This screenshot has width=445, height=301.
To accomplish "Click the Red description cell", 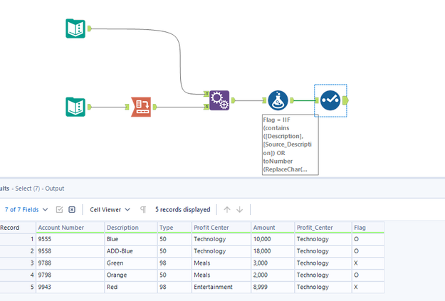I will [x=131, y=287].
